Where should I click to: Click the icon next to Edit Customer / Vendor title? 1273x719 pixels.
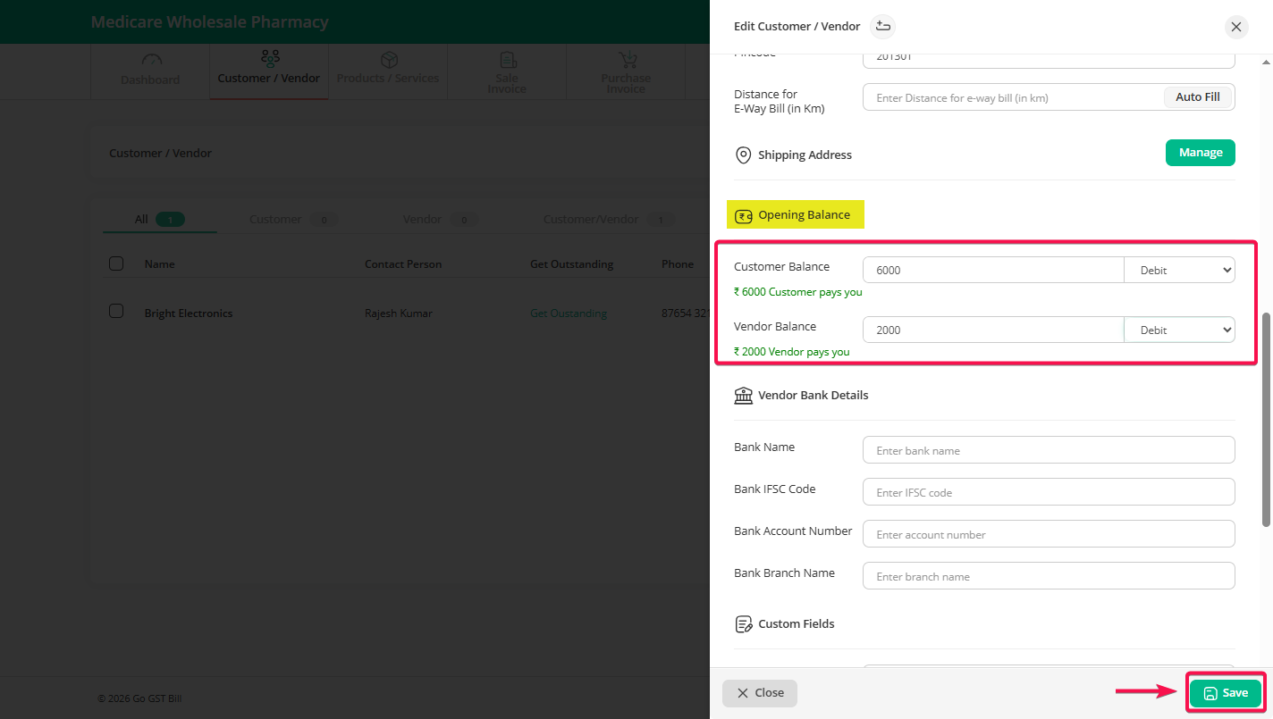click(x=882, y=27)
